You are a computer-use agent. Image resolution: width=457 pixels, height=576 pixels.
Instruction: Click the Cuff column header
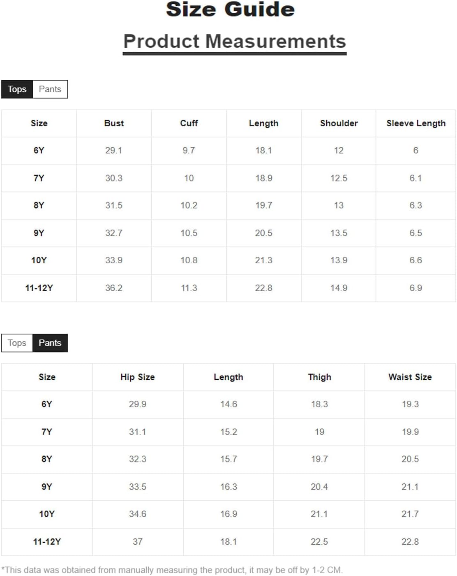(189, 123)
